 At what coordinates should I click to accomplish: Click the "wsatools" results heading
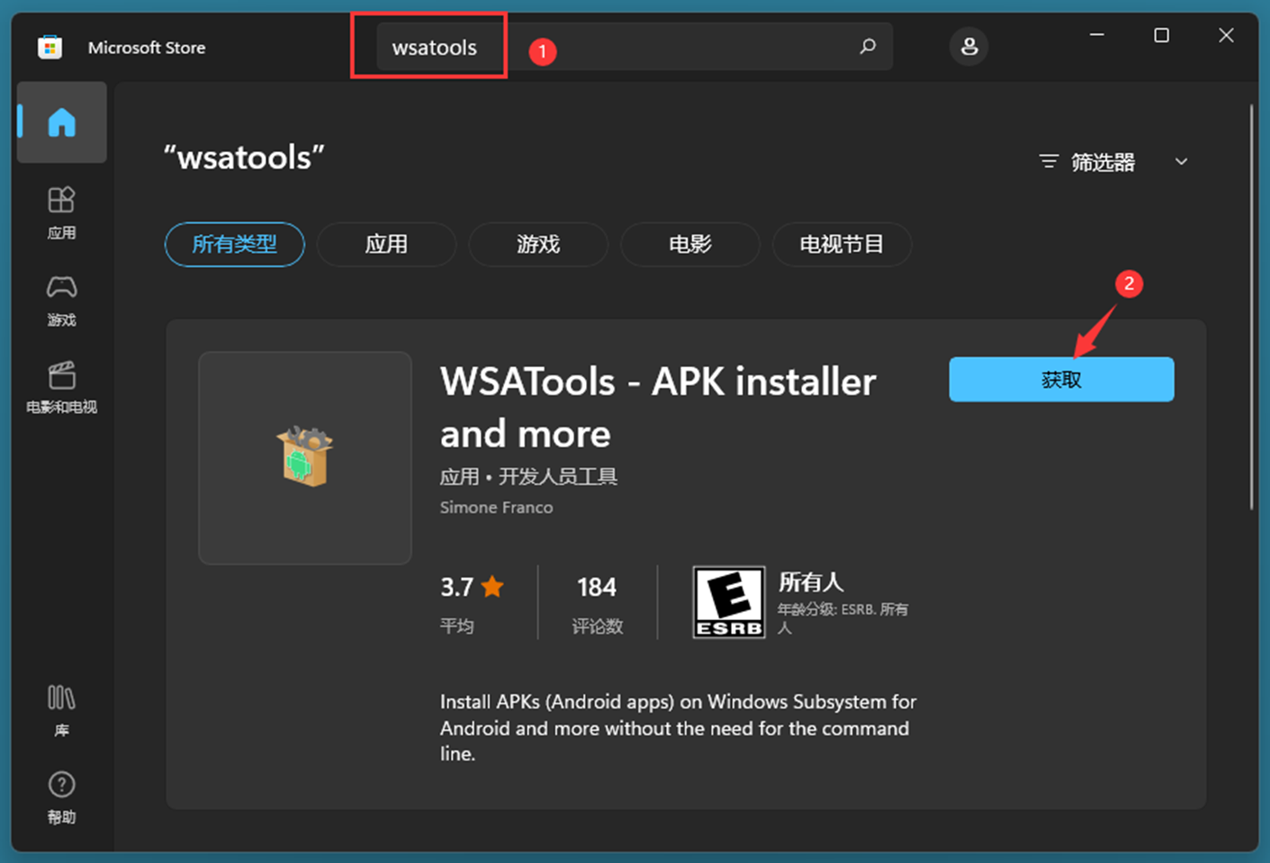coord(244,157)
